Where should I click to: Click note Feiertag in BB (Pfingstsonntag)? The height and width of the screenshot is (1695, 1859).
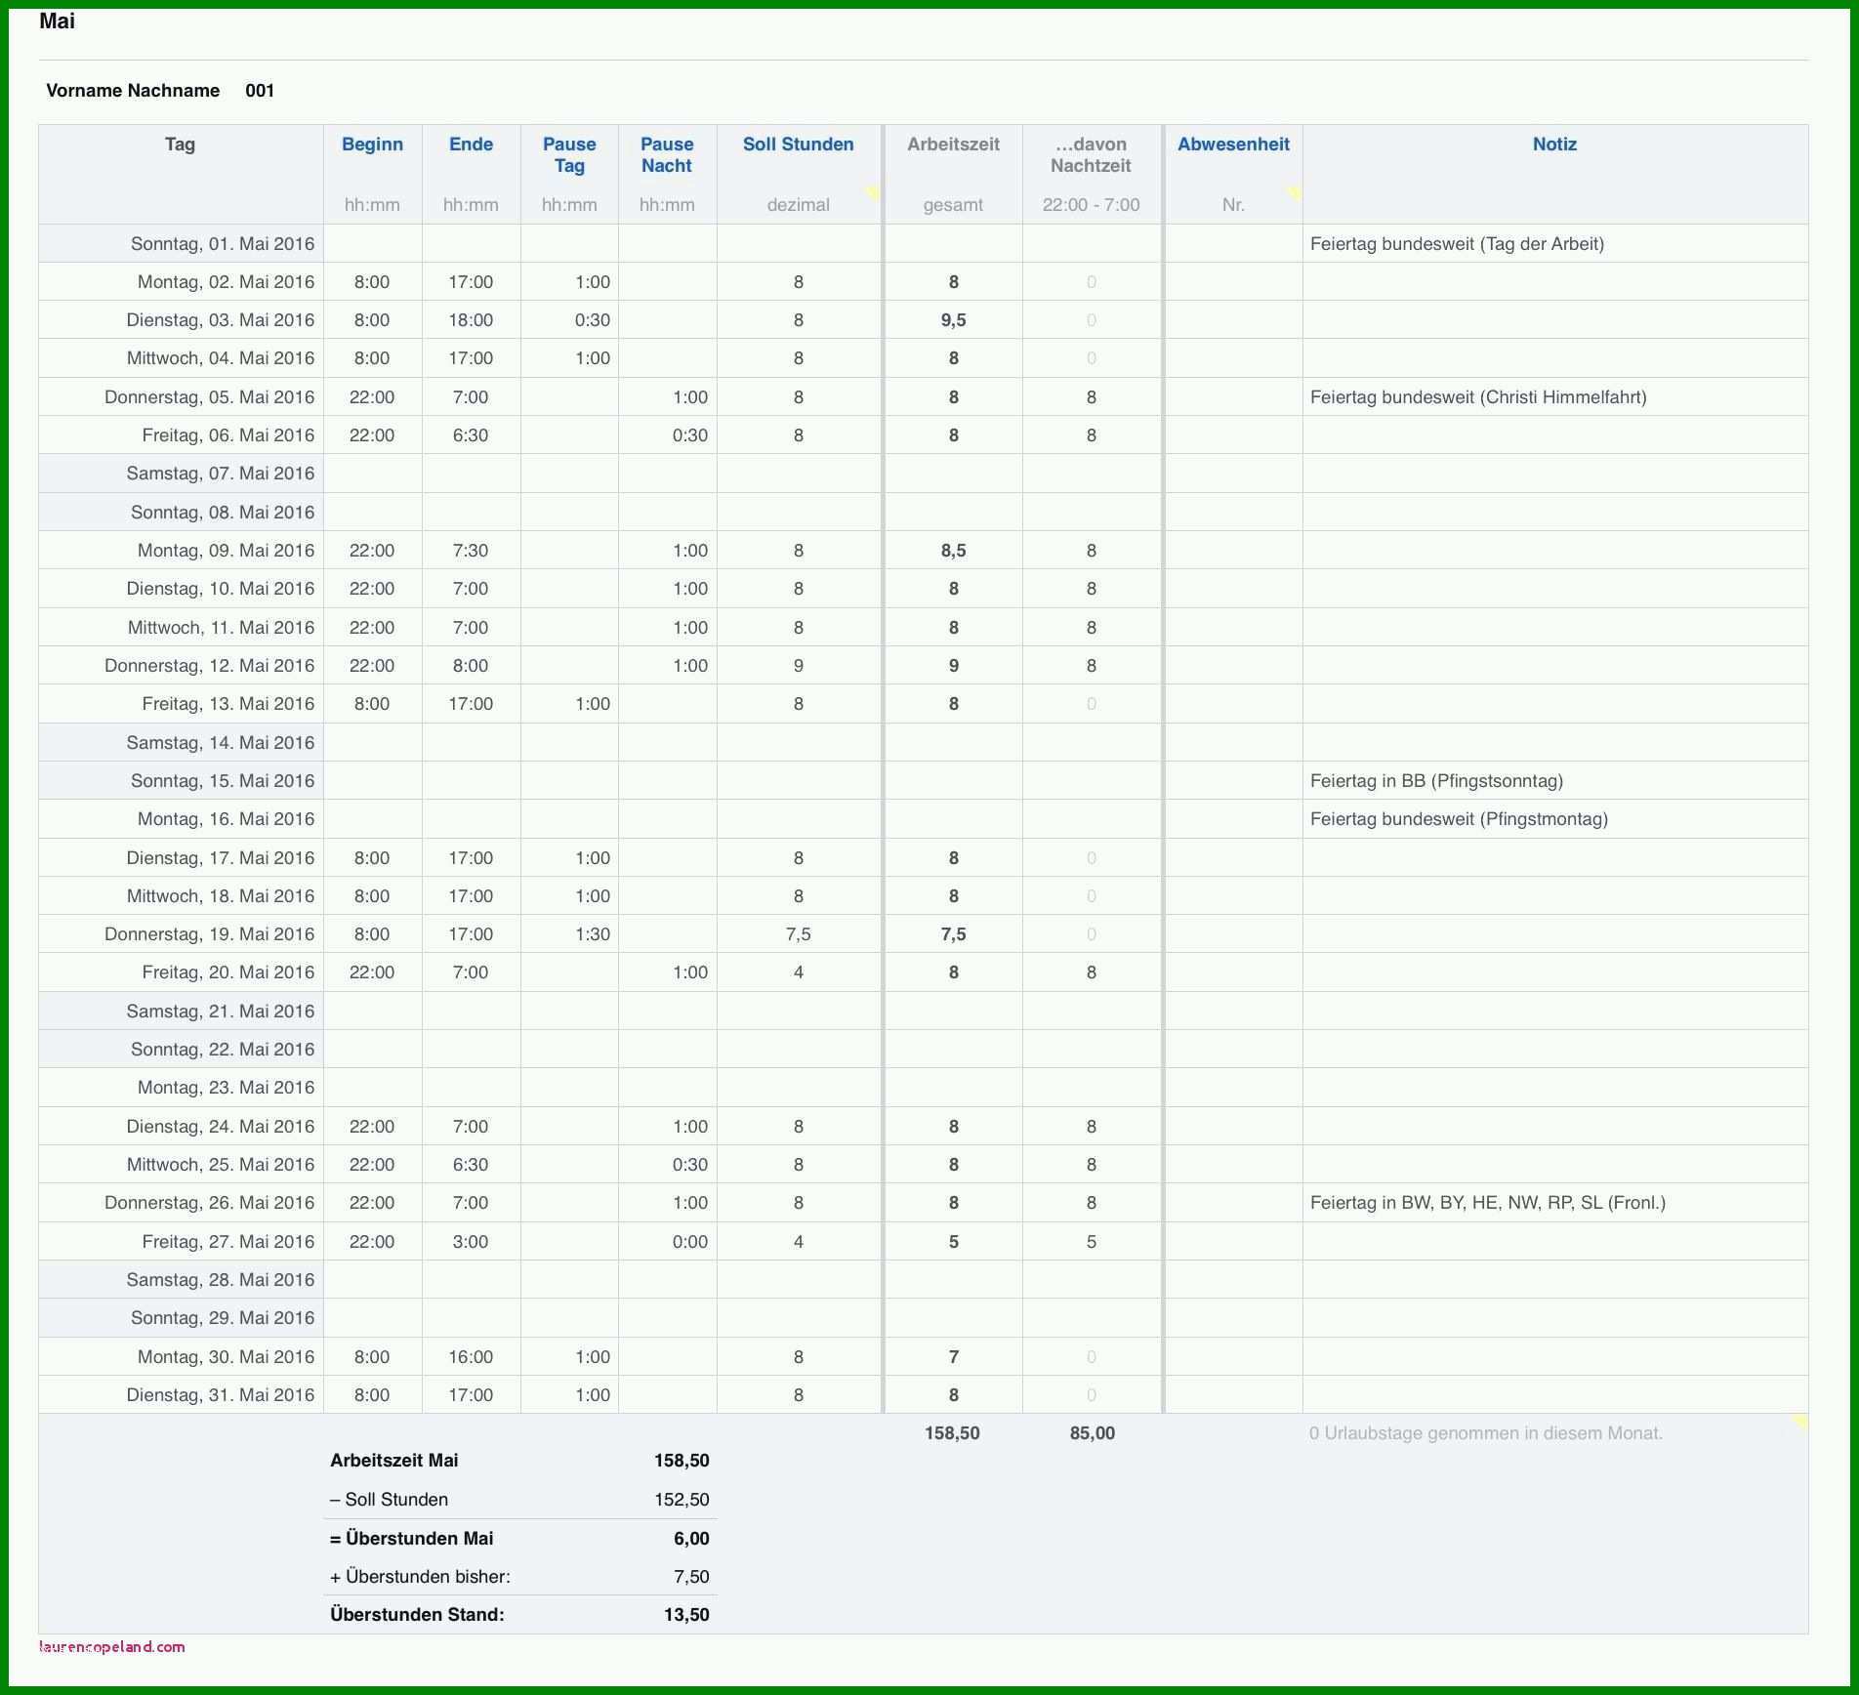pyautogui.click(x=1436, y=781)
